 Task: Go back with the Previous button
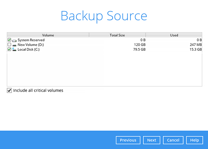128,140
